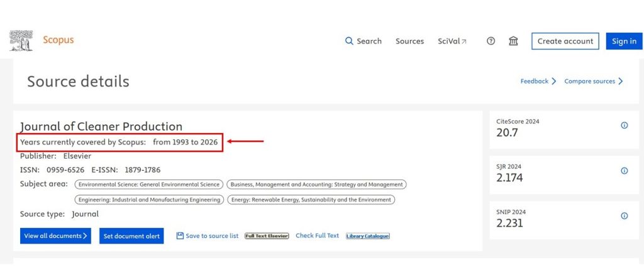The width and height of the screenshot is (644, 268).
Task: Click Set document alert button
Action: pos(131,235)
